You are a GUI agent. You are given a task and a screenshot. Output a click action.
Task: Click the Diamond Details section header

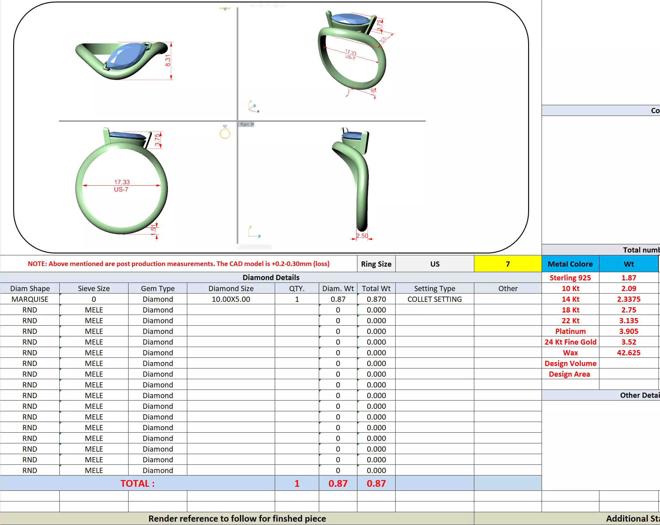point(270,277)
